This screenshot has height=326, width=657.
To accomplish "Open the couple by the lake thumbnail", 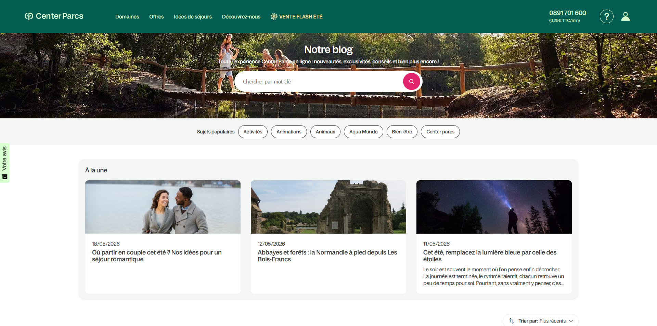I will coord(163,207).
